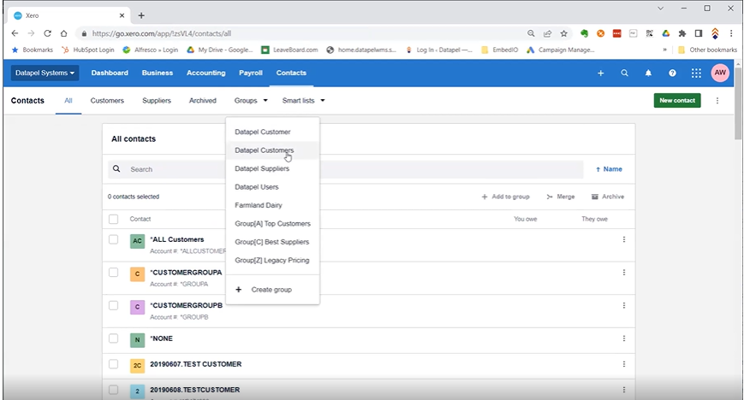Open the Xero apps grid icon
The height and width of the screenshot is (400, 744).
[x=696, y=73]
